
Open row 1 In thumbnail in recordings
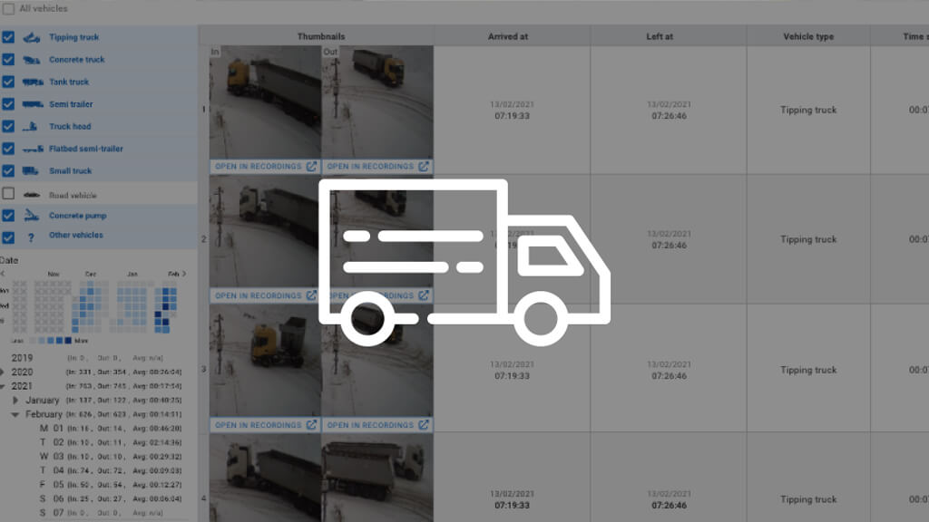point(266,167)
